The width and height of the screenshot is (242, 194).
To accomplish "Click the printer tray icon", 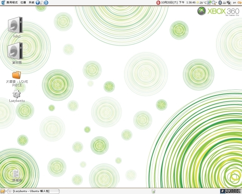I will pyautogui.click(x=224, y=3).
